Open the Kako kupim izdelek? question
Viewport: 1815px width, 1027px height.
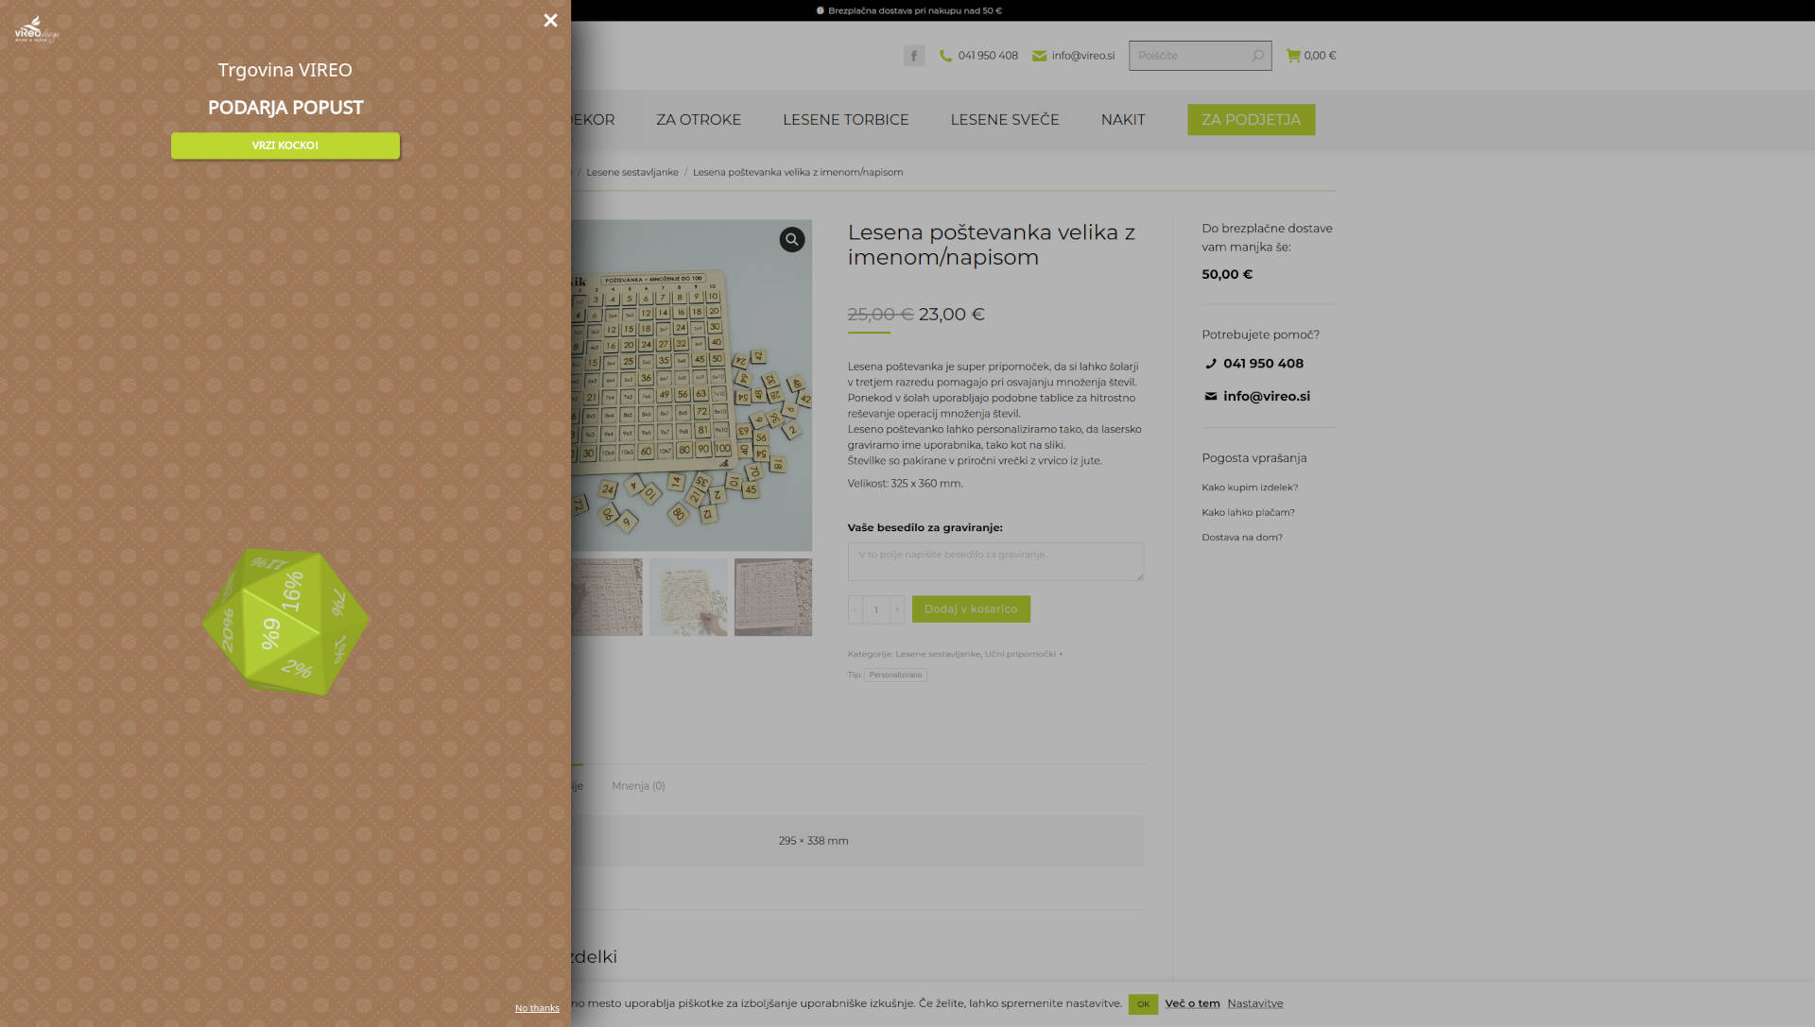tap(1250, 488)
